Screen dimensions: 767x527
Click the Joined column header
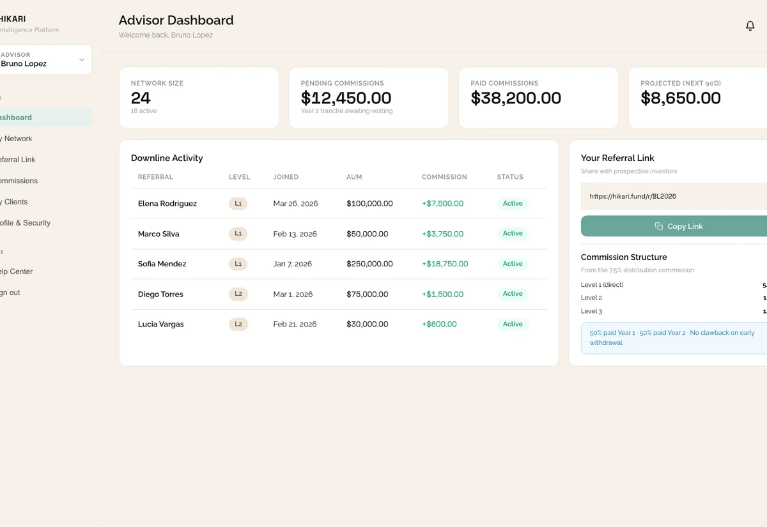[x=286, y=177]
